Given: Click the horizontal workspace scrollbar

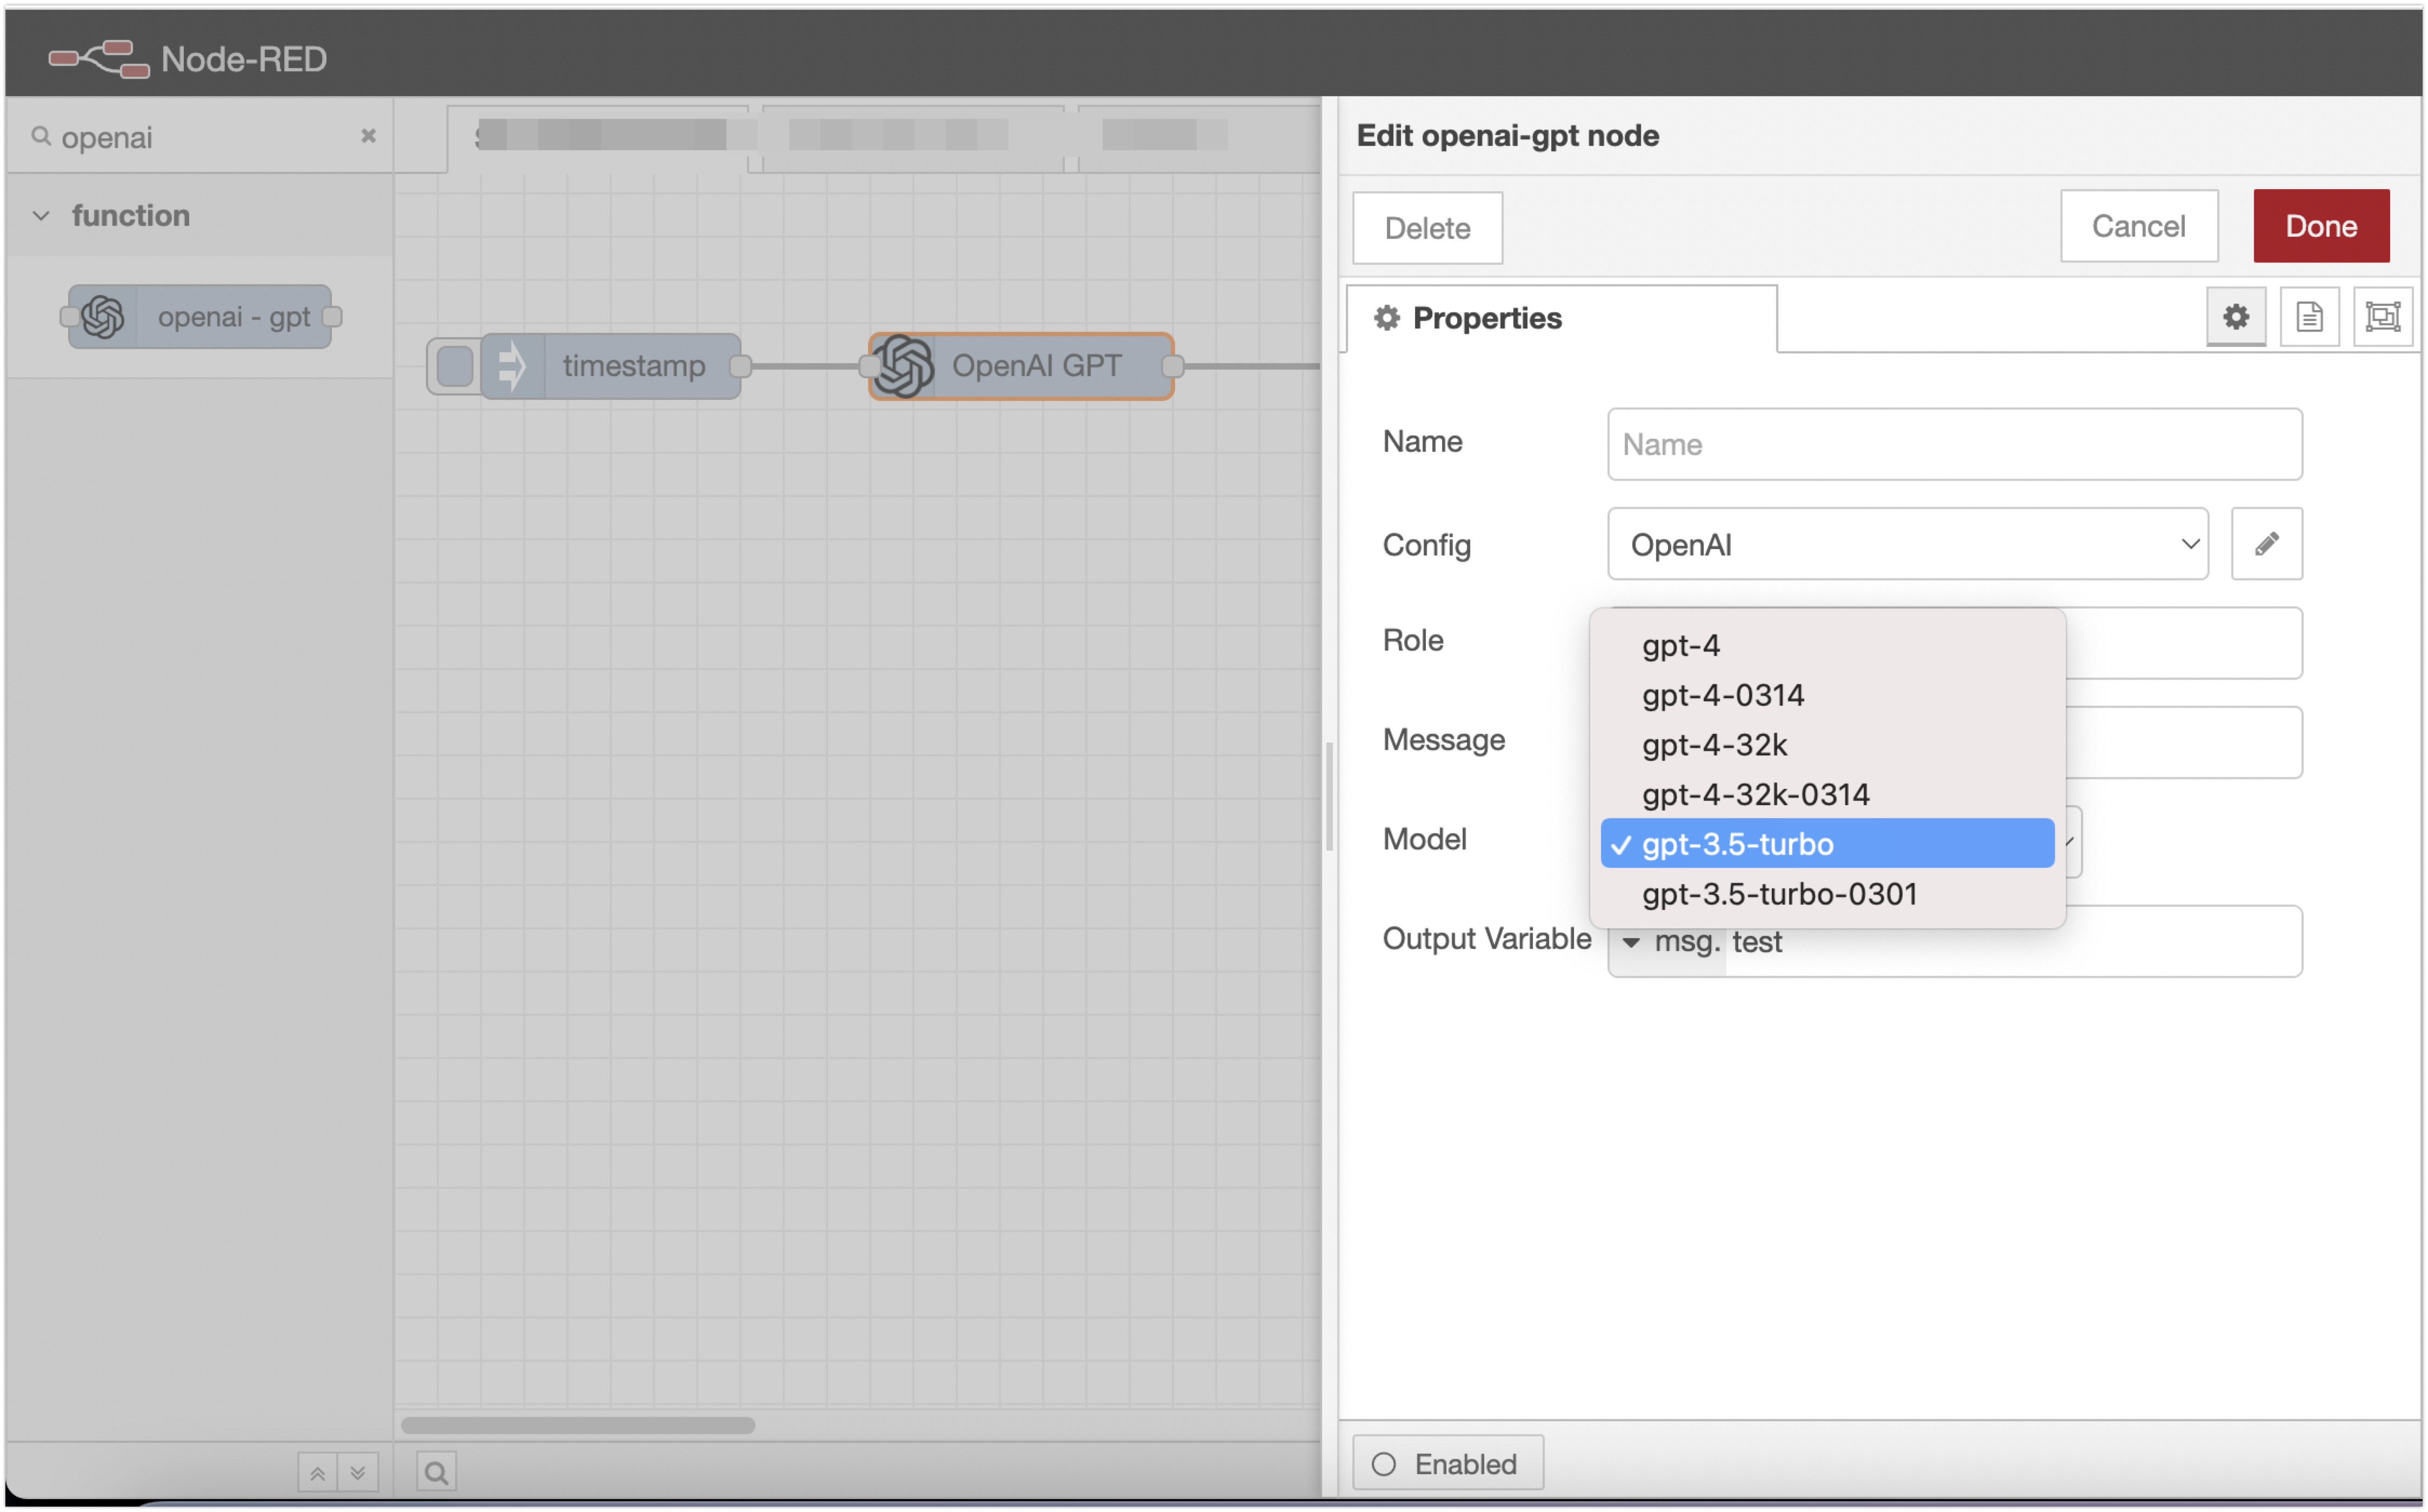Looking at the screenshot, I should [x=578, y=1425].
